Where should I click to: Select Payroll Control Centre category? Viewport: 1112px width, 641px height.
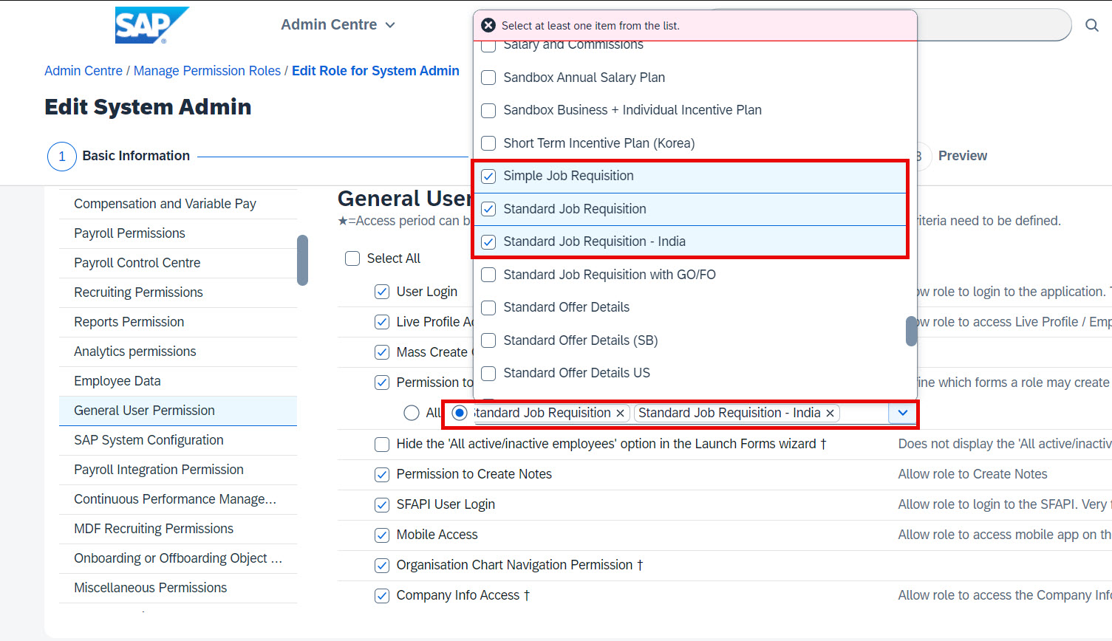click(x=178, y=263)
